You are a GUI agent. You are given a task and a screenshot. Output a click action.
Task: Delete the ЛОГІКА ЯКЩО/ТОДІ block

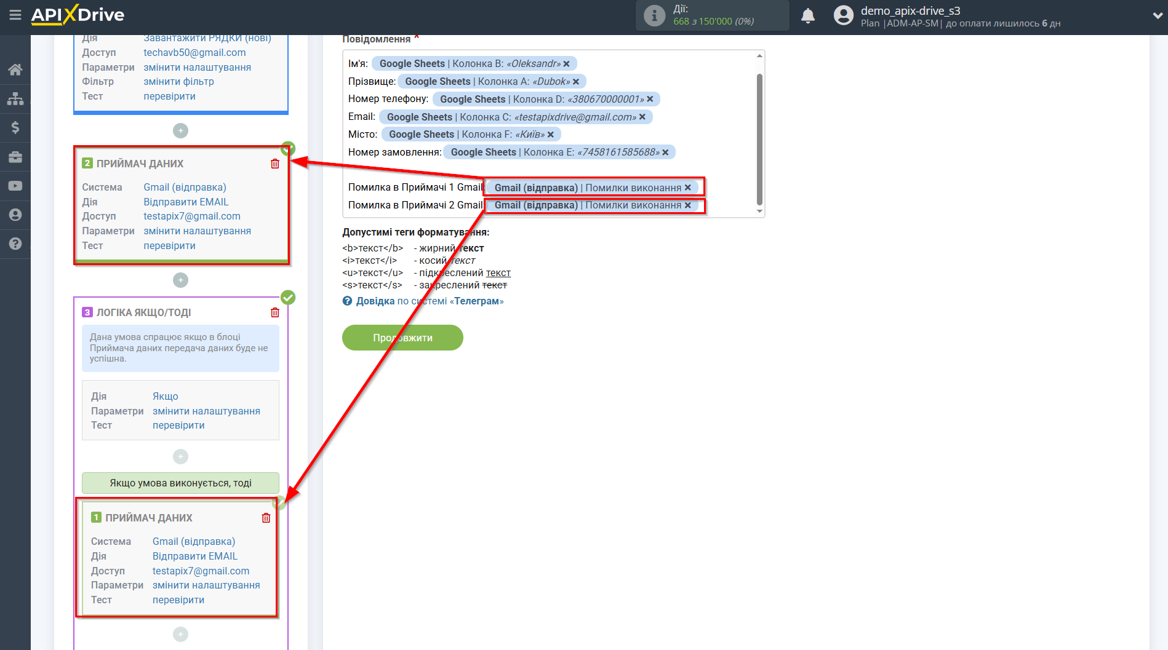click(x=275, y=312)
